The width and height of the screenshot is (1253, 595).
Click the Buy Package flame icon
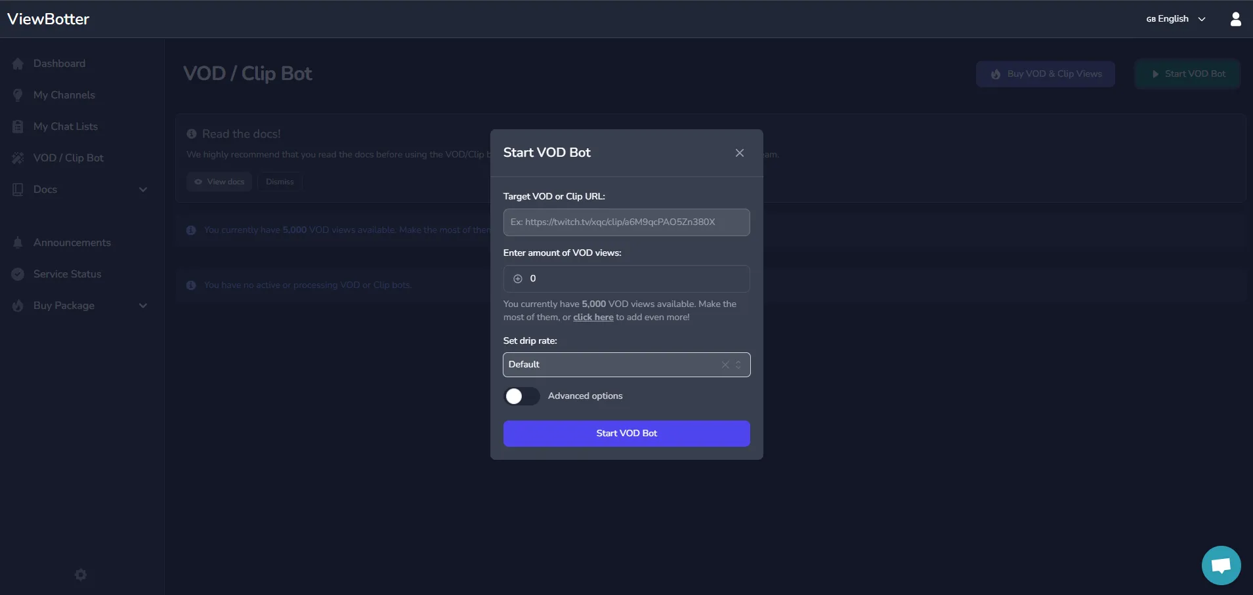pos(18,305)
